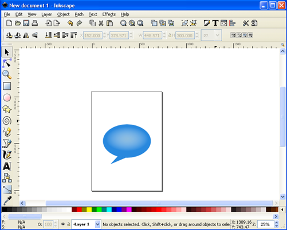Open the XML editor
287x230 pixels.
[x=224, y=23]
